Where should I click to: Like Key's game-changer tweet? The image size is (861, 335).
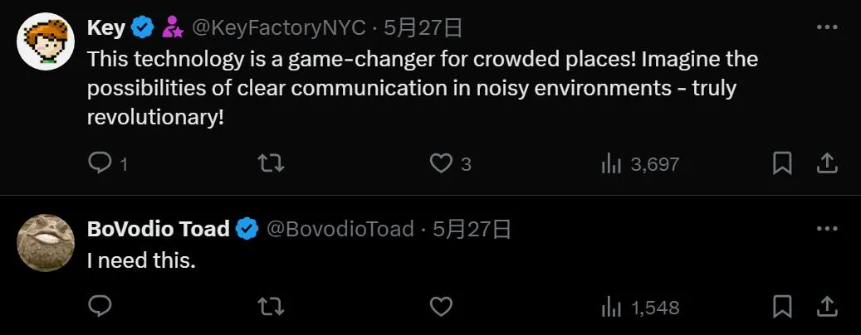pyautogui.click(x=440, y=163)
